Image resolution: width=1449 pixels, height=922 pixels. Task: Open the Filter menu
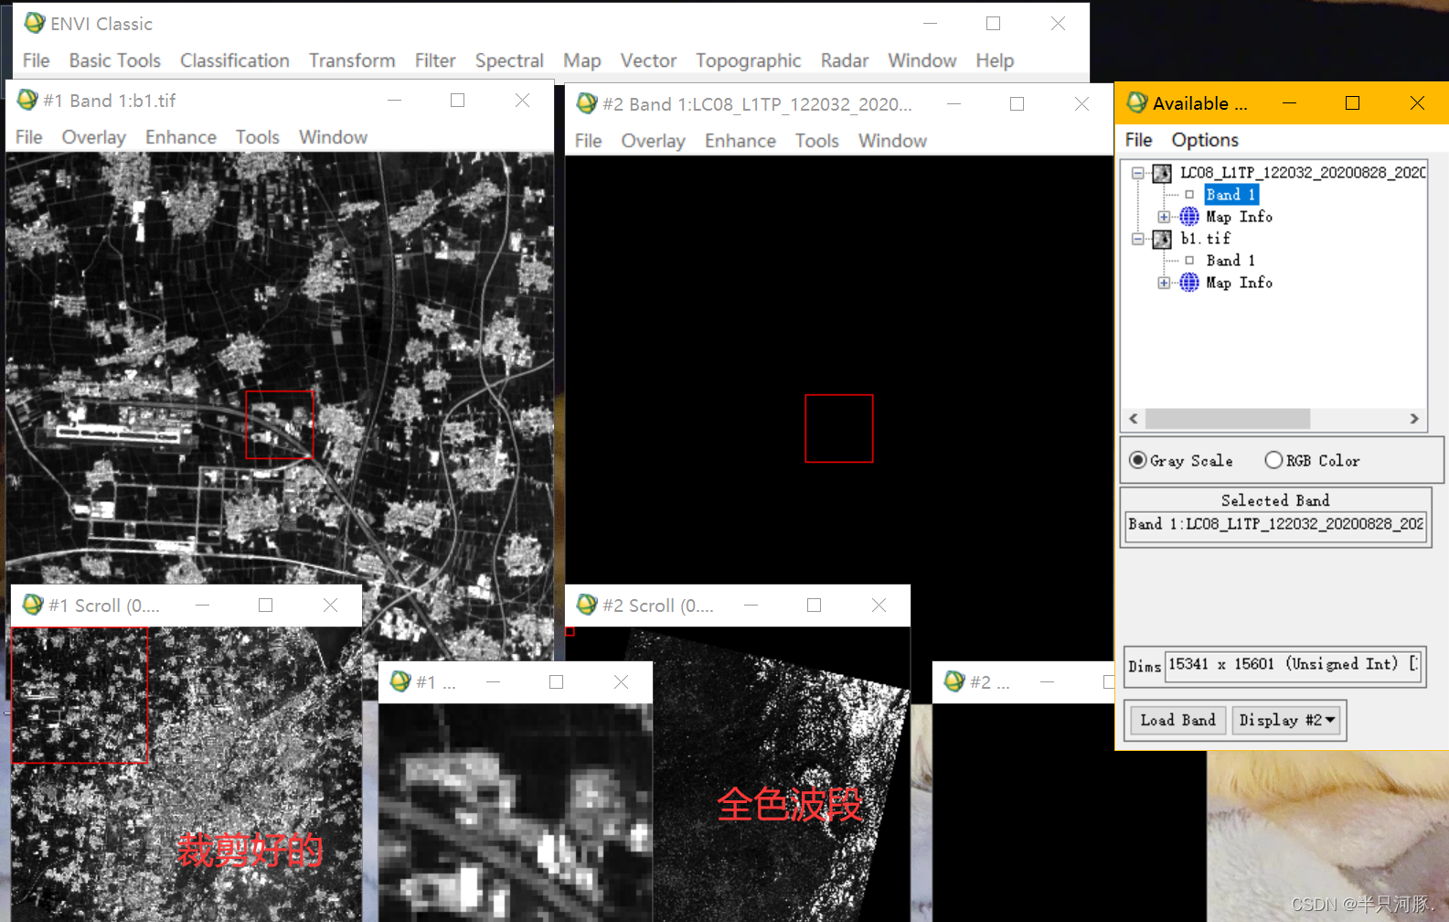point(435,60)
